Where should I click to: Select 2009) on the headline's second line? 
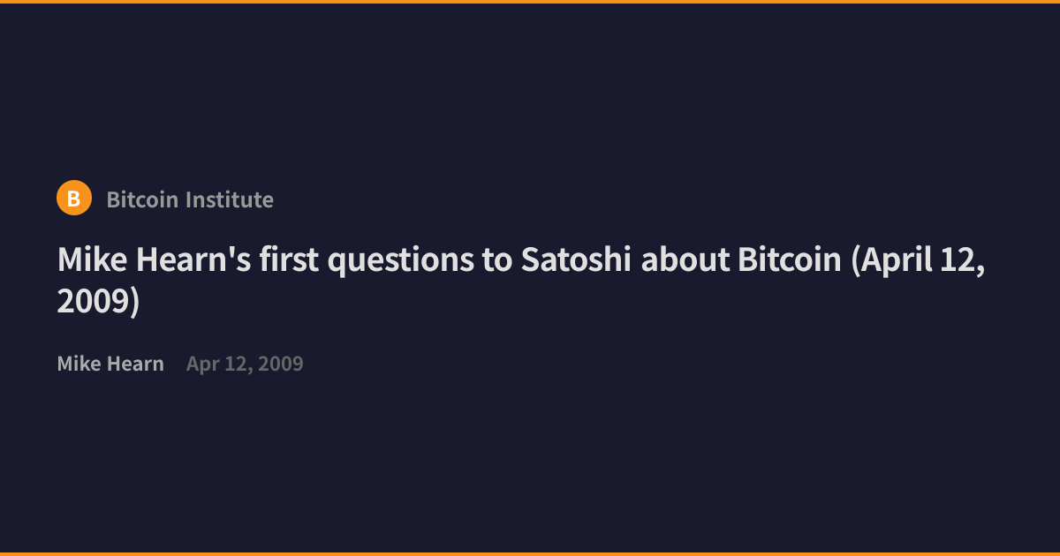(x=99, y=302)
